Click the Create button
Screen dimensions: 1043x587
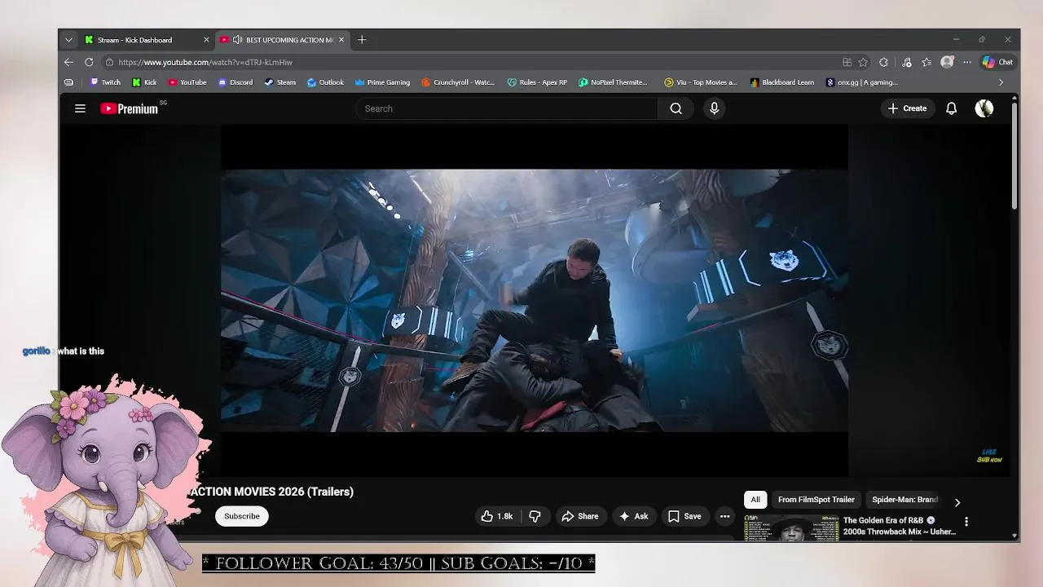[x=907, y=108]
